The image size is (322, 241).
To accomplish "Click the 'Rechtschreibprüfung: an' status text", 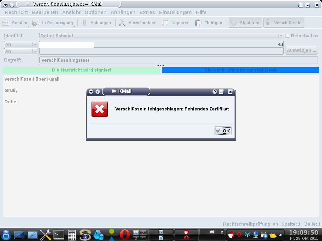I will tap(251, 224).
